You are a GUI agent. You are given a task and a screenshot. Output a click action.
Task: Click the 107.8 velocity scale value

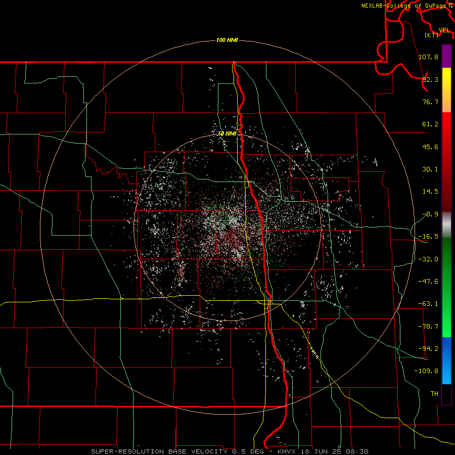[428, 57]
